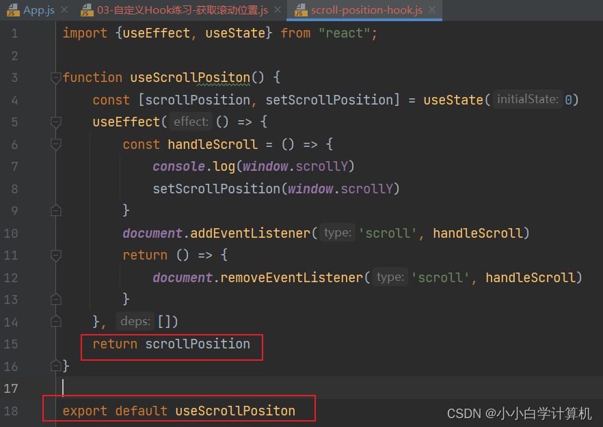The image size is (603, 427).
Task: Click the fold end marker at line 16
Action: coord(56,366)
